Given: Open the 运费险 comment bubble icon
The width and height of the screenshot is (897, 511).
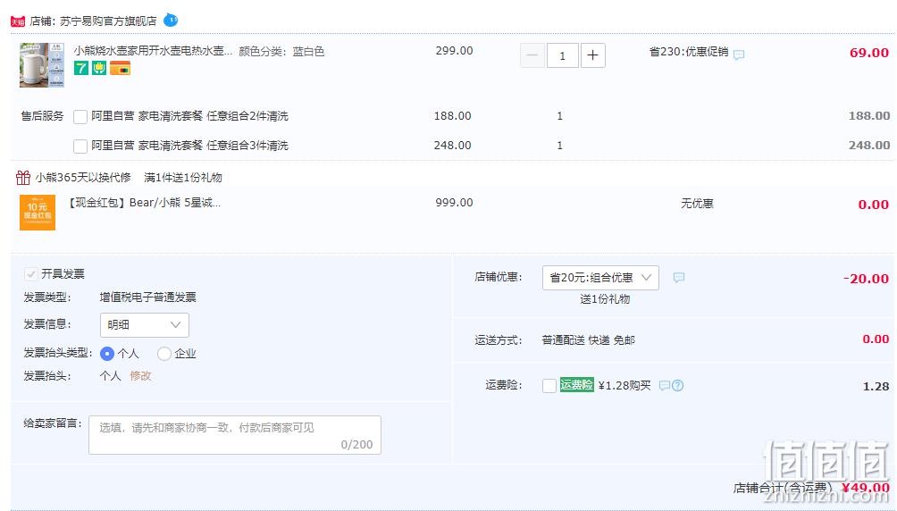Looking at the screenshot, I should click(664, 386).
